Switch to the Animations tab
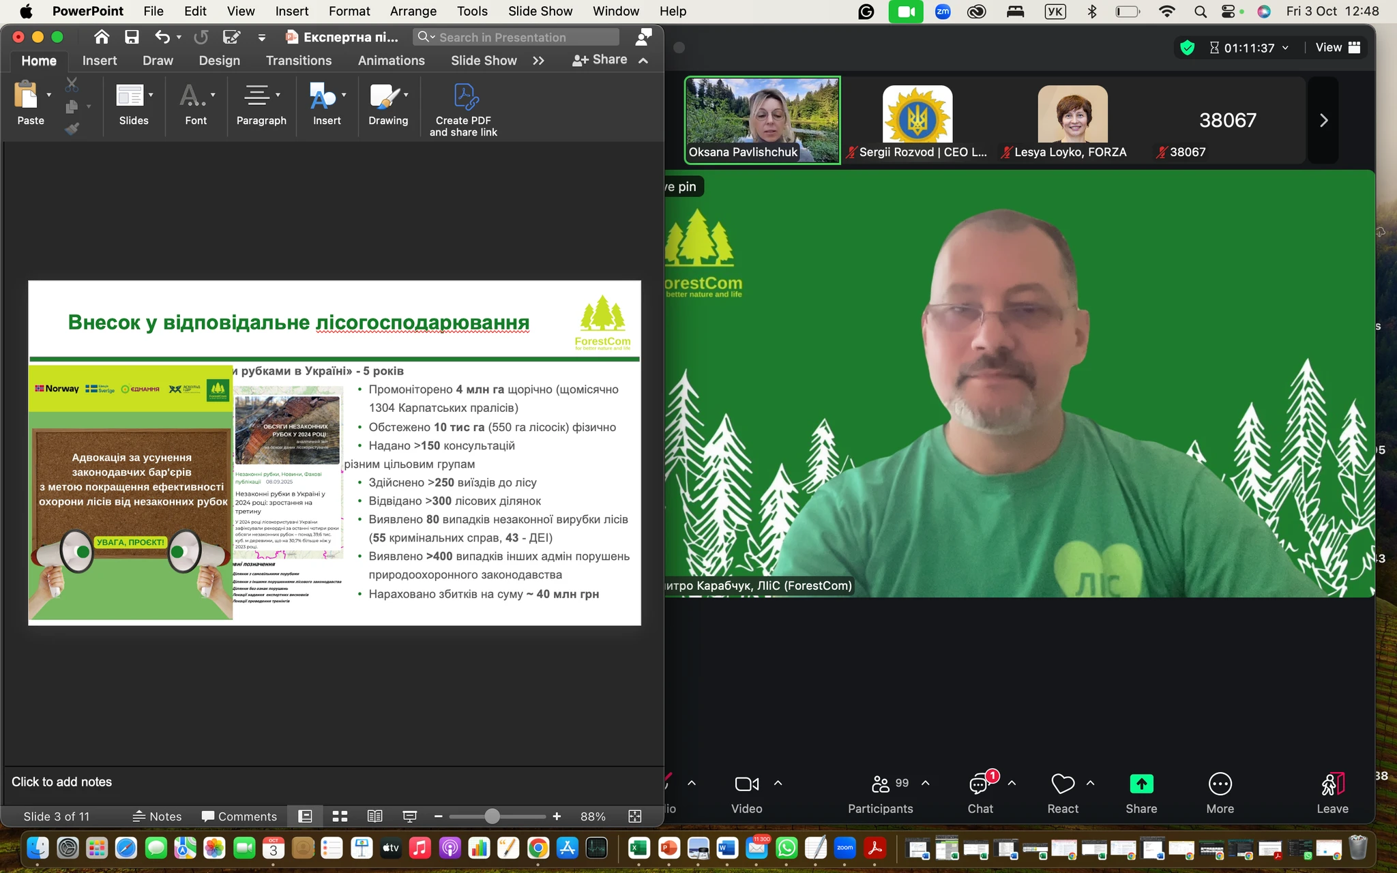1397x873 pixels. 391,61
